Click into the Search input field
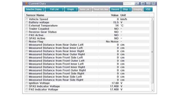Screen dimensions: 179x95 [x=129, y=4]
